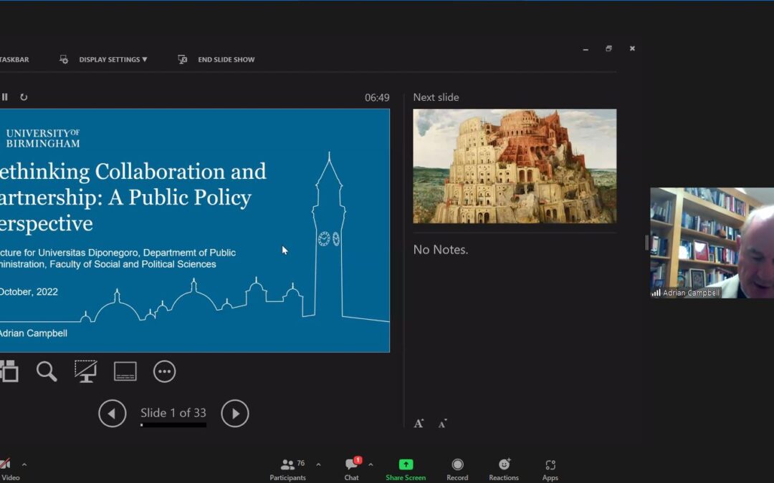The image size is (774, 483).
Task: Click the No Notes text area
Action: point(441,250)
